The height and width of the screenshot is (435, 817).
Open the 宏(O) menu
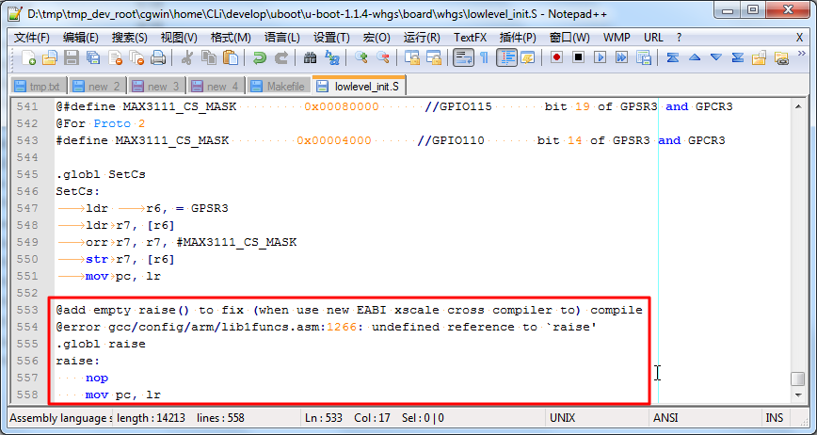click(x=376, y=38)
